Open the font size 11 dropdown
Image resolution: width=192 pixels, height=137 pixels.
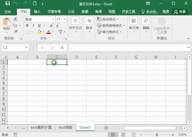[x=64, y=19]
